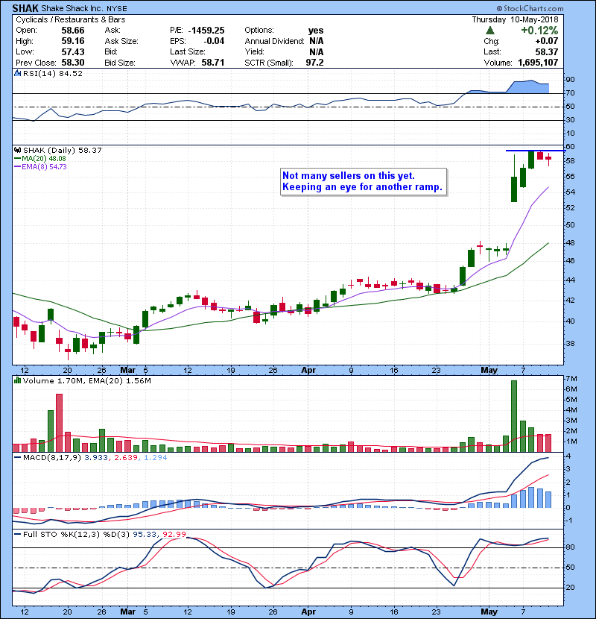Image resolution: width=596 pixels, height=619 pixels.
Task: Click the Open value 58.66
Action: pos(73,31)
